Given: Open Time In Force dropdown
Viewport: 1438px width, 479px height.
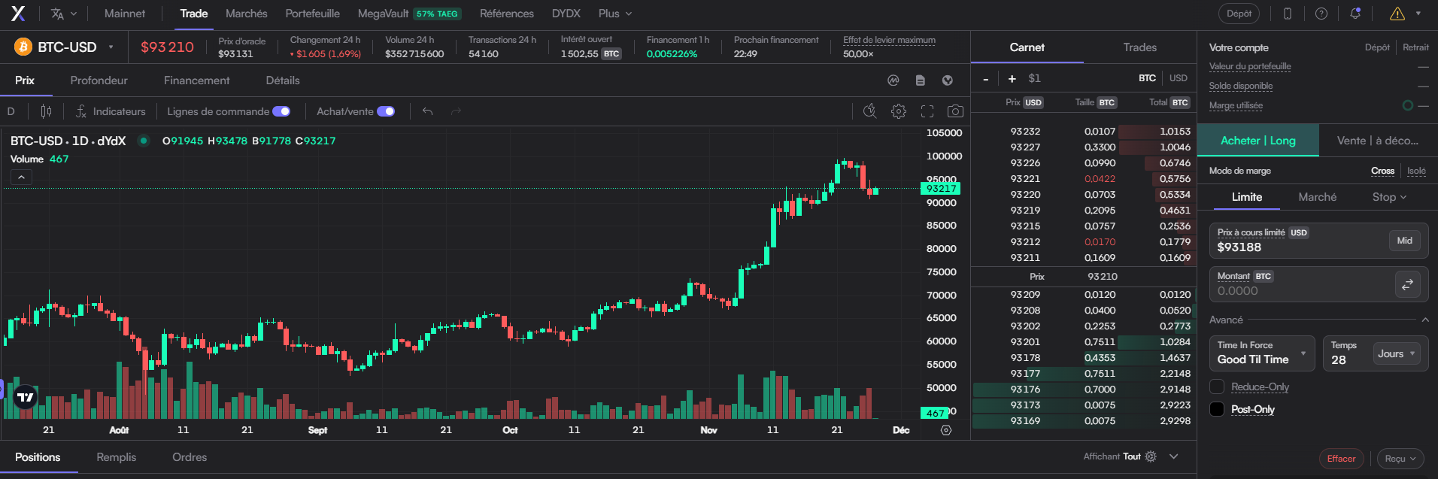Looking at the screenshot, I should pyautogui.click(x=1262, y=353).
